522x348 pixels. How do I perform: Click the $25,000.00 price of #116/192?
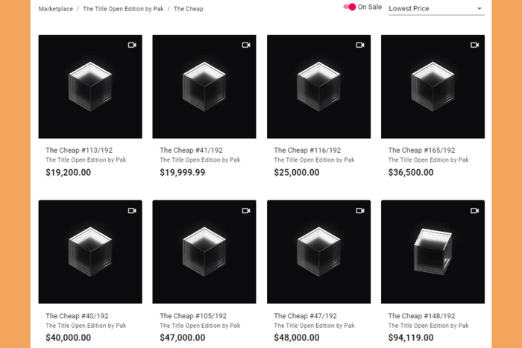[x=297, y=172]
